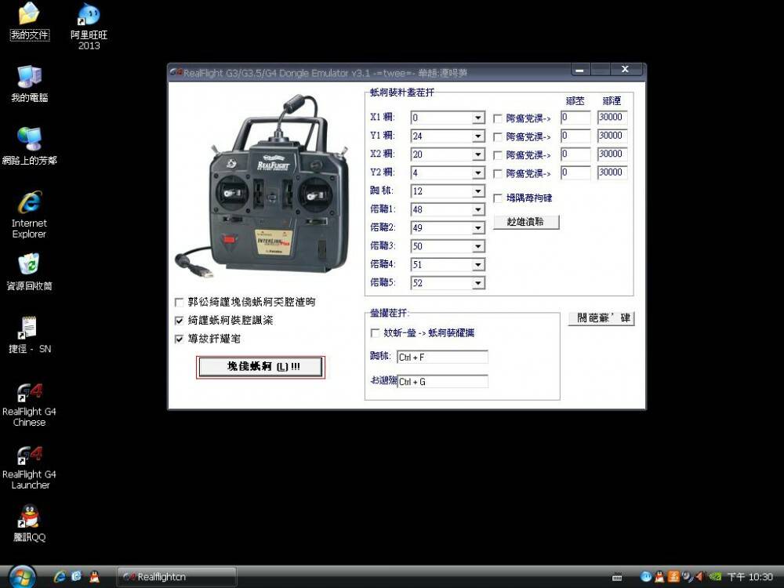784x588 pixels.
Task: Switch to the Realflightcn taskbar button
Action: (x=176, y=577)
